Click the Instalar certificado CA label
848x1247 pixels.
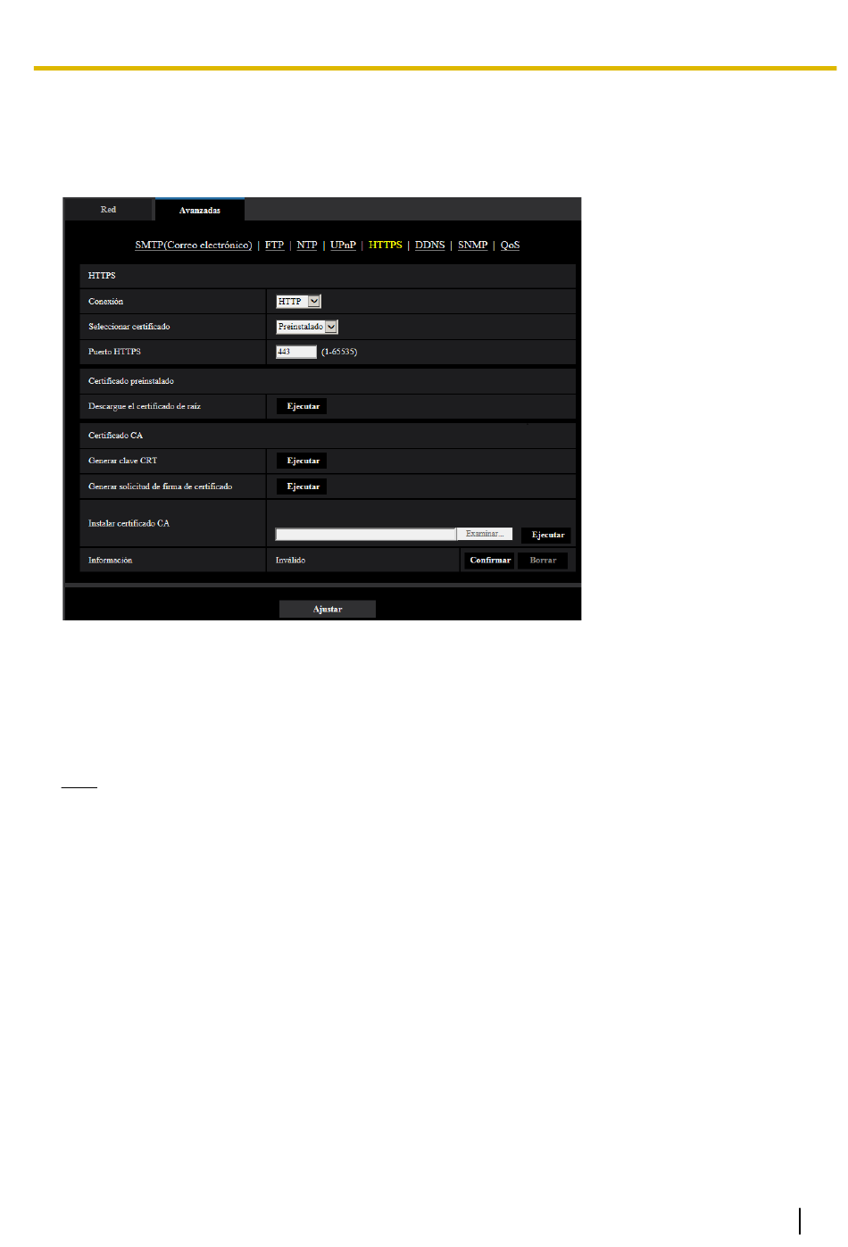click(129, 523)
